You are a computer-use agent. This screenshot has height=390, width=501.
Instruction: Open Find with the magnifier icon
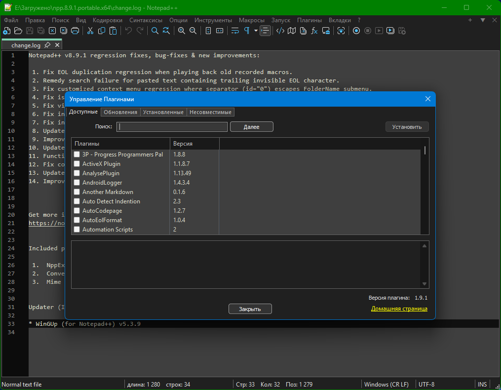tap(154, 31)
